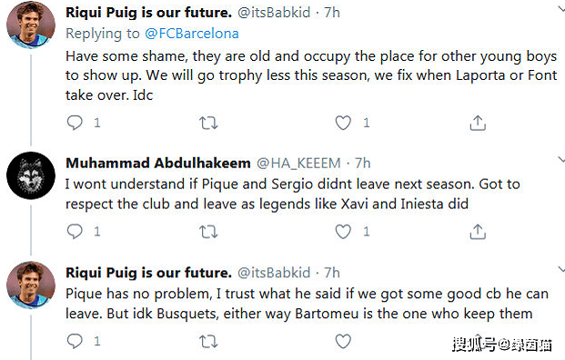Open Muhammad Abdulhakeem's wolf avatar

pos(31,175)
